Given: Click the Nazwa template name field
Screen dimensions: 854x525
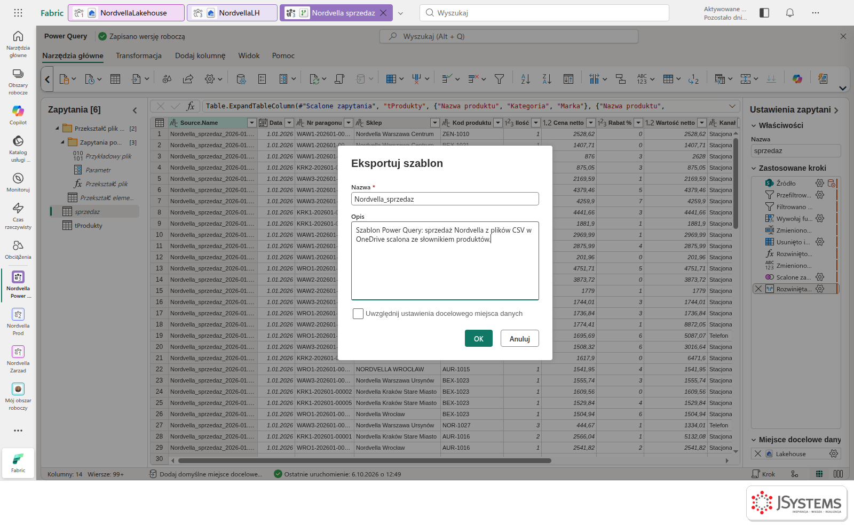Looking at the screenshot, I should (x=445, y=199).
